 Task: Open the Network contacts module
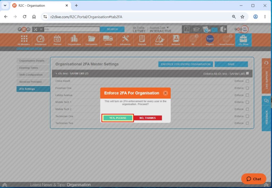(176, 40)
